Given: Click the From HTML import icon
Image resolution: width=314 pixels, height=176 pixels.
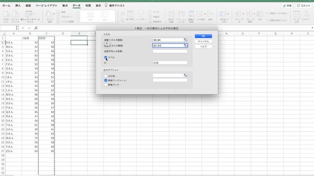Looking at the screenshot, I should (6, 14).
